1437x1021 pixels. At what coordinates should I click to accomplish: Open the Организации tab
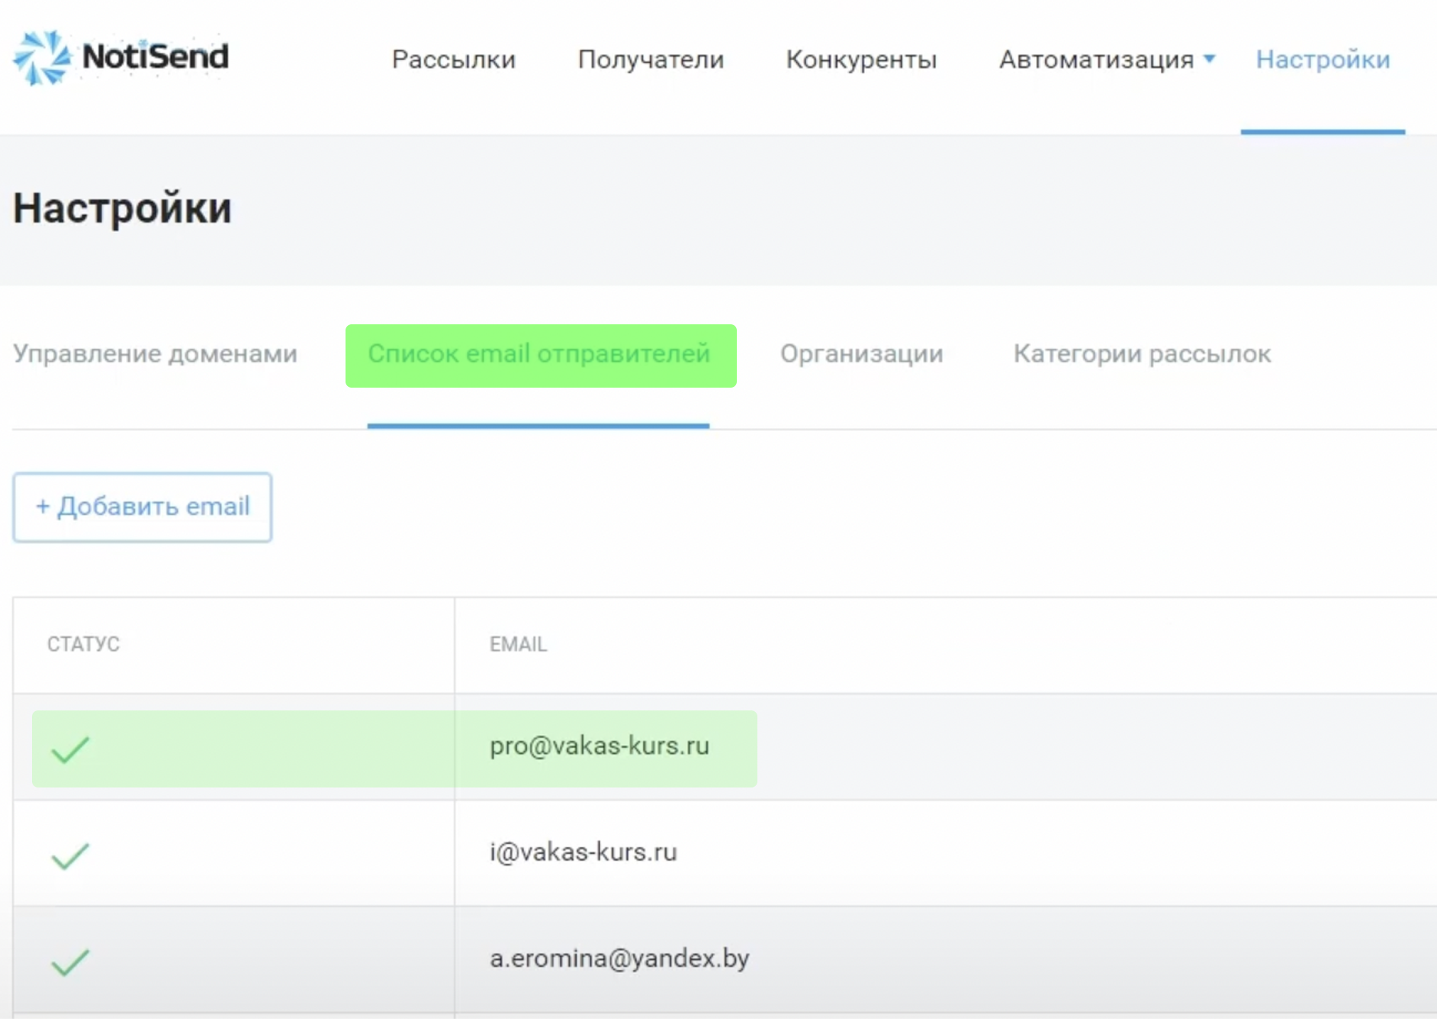861,354
